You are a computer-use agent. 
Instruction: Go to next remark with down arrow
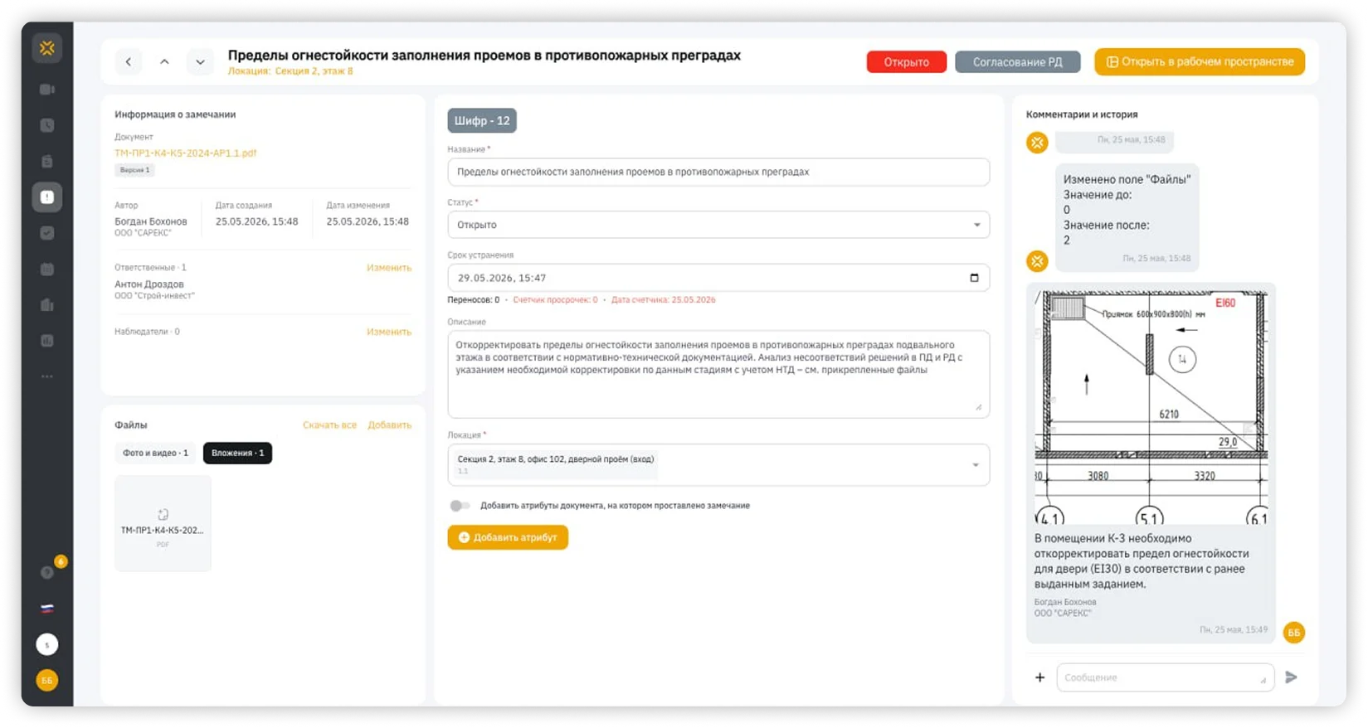click(200, 61)
